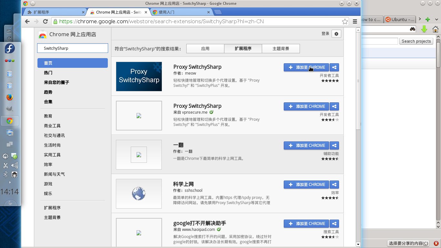The height and width of the screenshot is (248, 441).
Task: Open Fedora launcher in the left panel
Action: (x=10, y=49)
